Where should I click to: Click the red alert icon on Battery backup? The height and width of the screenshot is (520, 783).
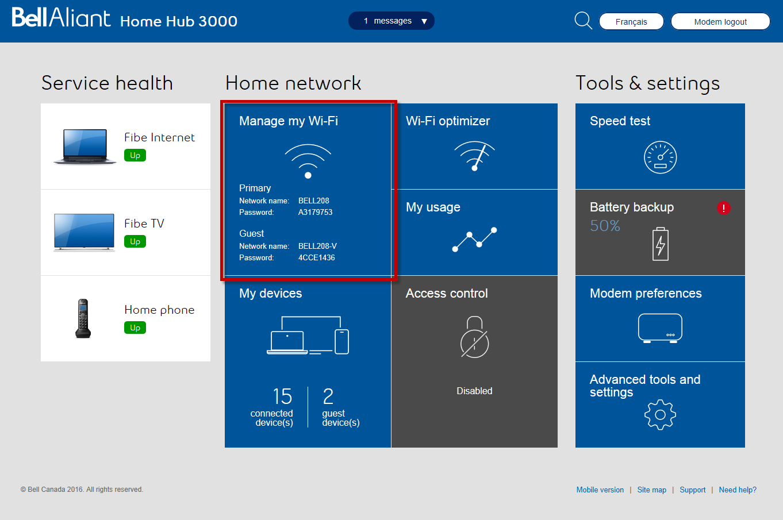(724, 208)
